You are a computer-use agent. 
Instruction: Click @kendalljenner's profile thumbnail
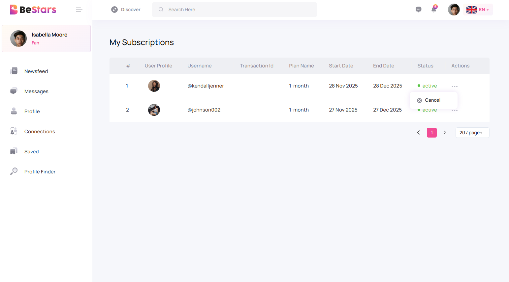coord(154,86)
